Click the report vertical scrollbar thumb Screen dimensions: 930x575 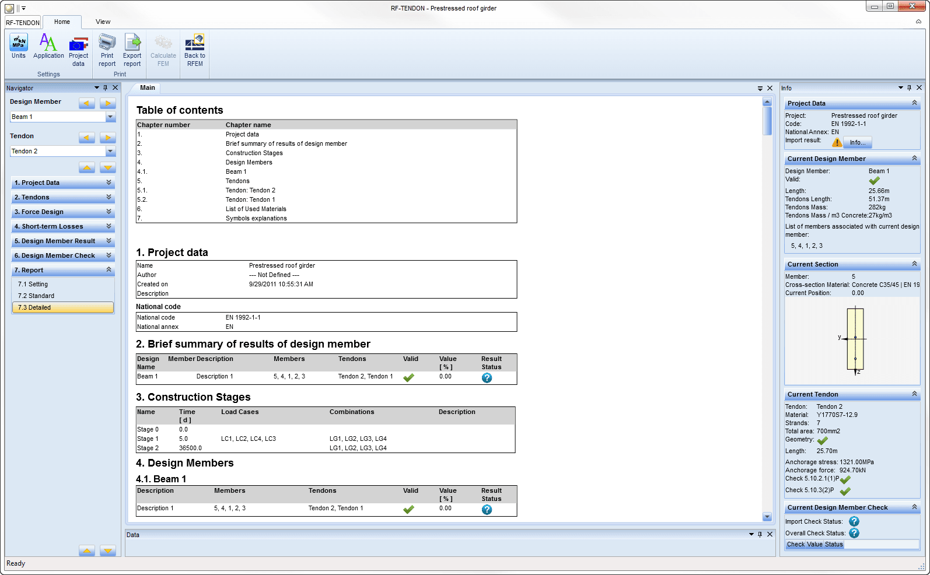point(767,121)
